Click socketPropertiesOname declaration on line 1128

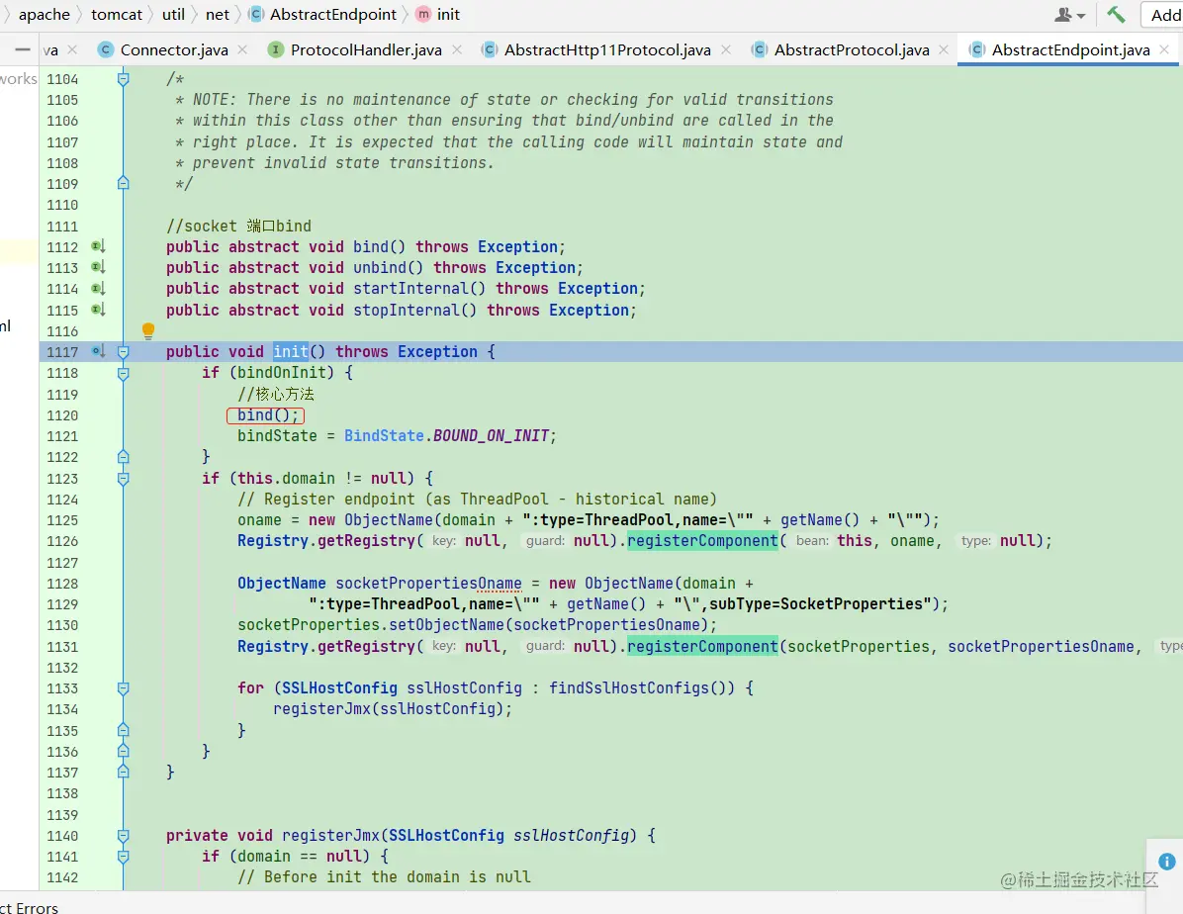[428, 584]
